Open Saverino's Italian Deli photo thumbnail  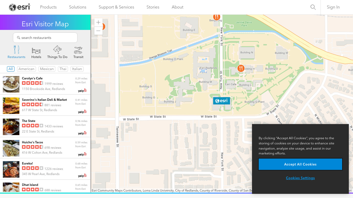(11, 106)
